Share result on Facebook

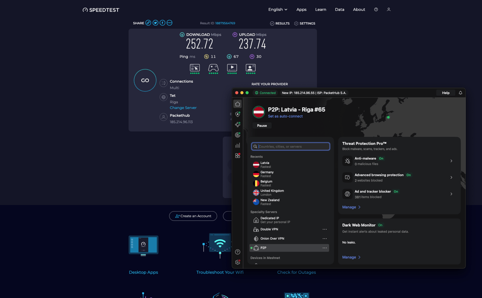[x=162, y=23]
